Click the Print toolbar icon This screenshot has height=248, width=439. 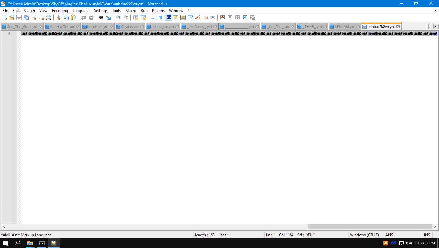tap(49, 17)
